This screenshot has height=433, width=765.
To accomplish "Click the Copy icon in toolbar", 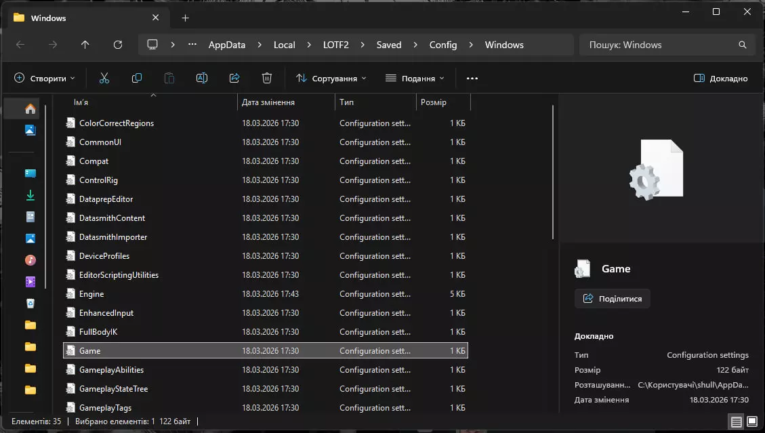I will pyautogui.click(x=137, y=78).
